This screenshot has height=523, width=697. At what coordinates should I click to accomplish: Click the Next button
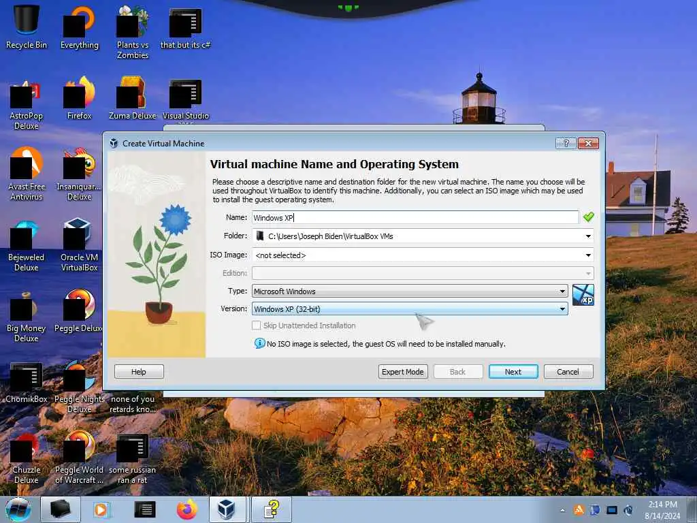pyautogui.click(x=513, y=371)
